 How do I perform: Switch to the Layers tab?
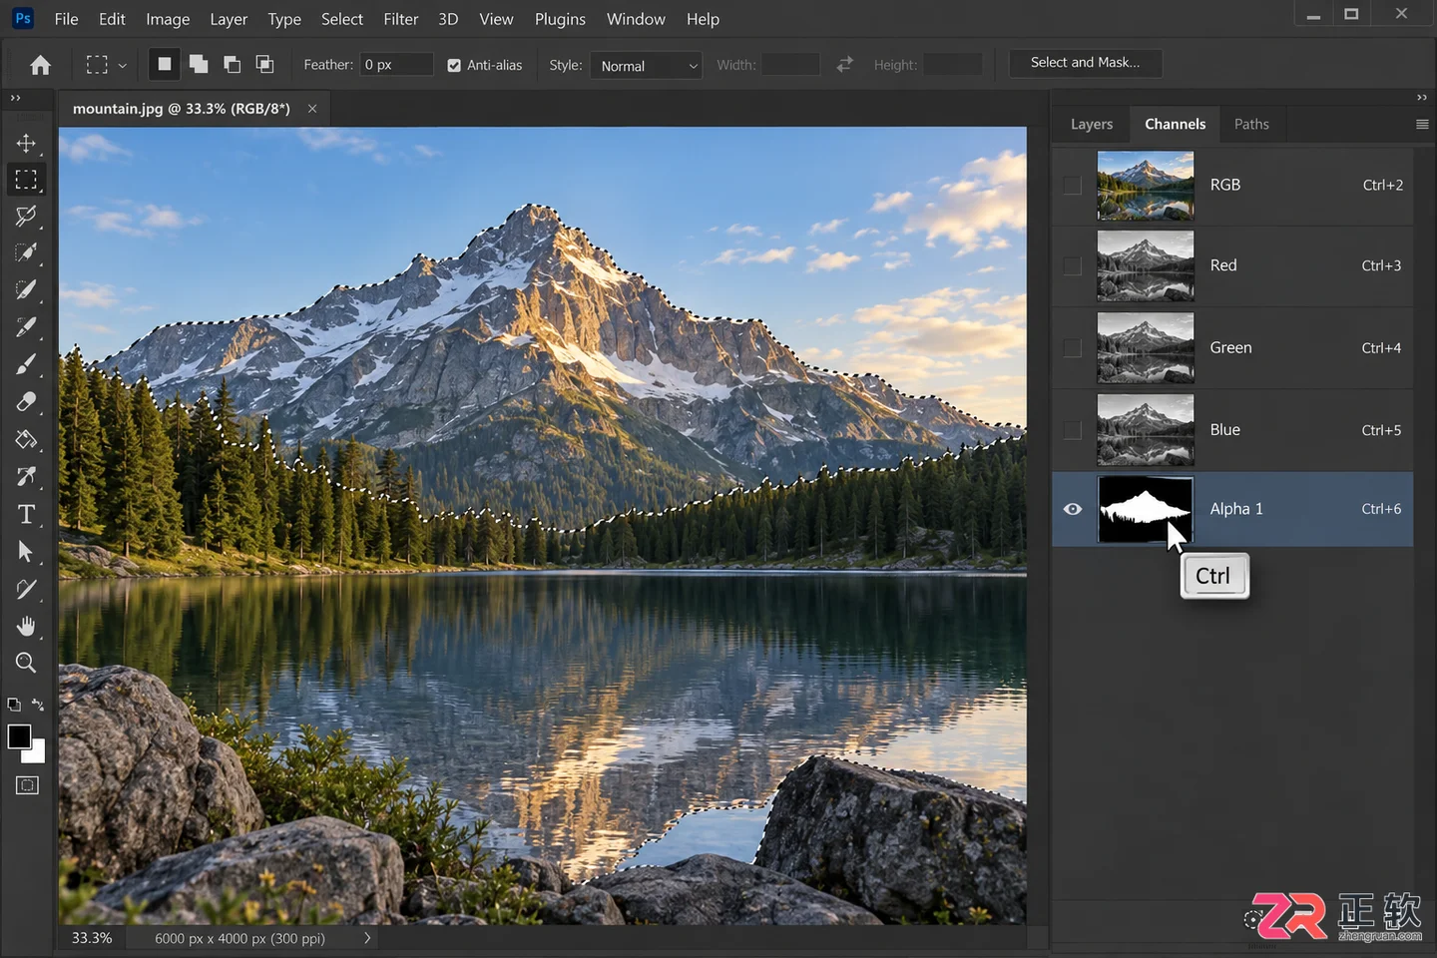[1092, 124]
